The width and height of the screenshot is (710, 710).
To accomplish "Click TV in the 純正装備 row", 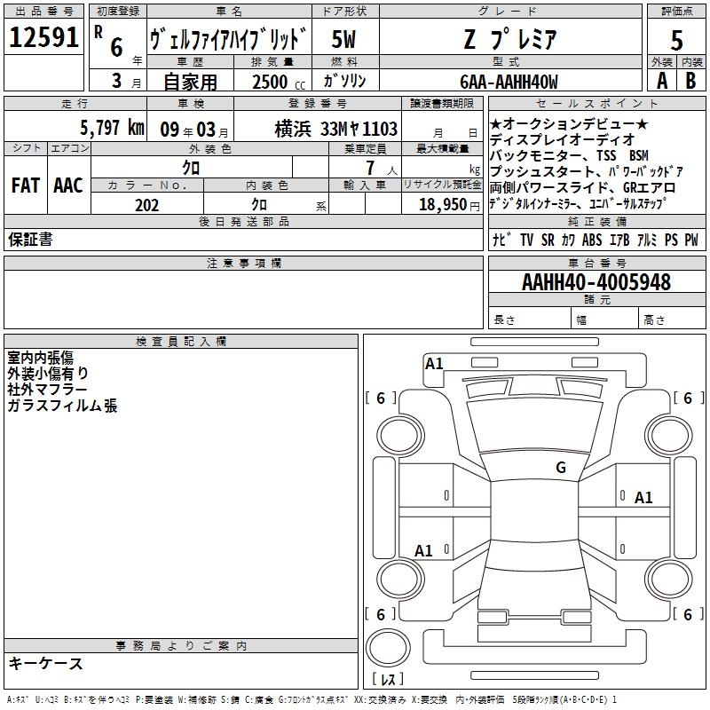I will [x=526, y=240].
